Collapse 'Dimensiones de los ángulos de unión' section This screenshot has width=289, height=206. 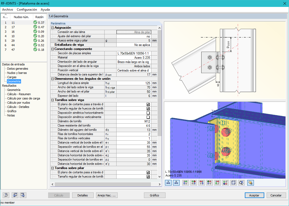pyautogui.click(x=52, y=79)
